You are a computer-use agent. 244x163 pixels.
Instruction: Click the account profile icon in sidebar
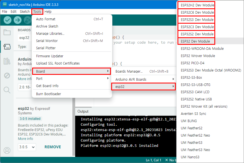7,150
